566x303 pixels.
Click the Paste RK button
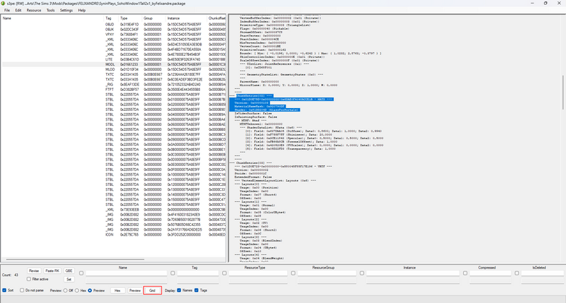click(52, 271)
